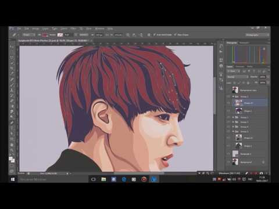Select the Lasso tool
The image size is (279, 209).
12,57
